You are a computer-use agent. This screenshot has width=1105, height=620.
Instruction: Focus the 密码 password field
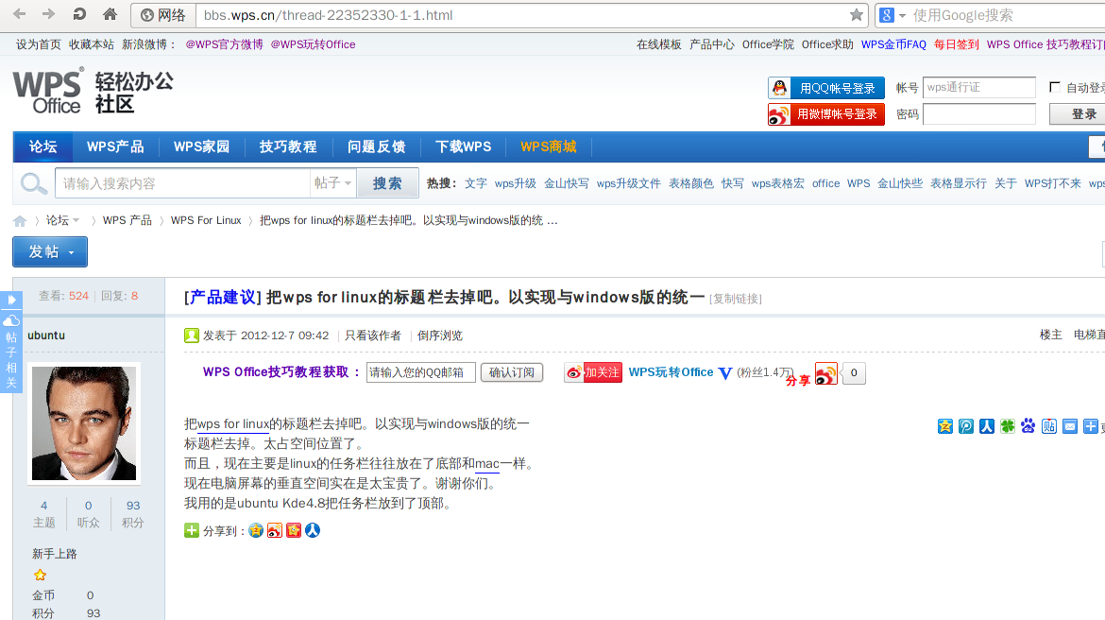[x=979, y=114]
